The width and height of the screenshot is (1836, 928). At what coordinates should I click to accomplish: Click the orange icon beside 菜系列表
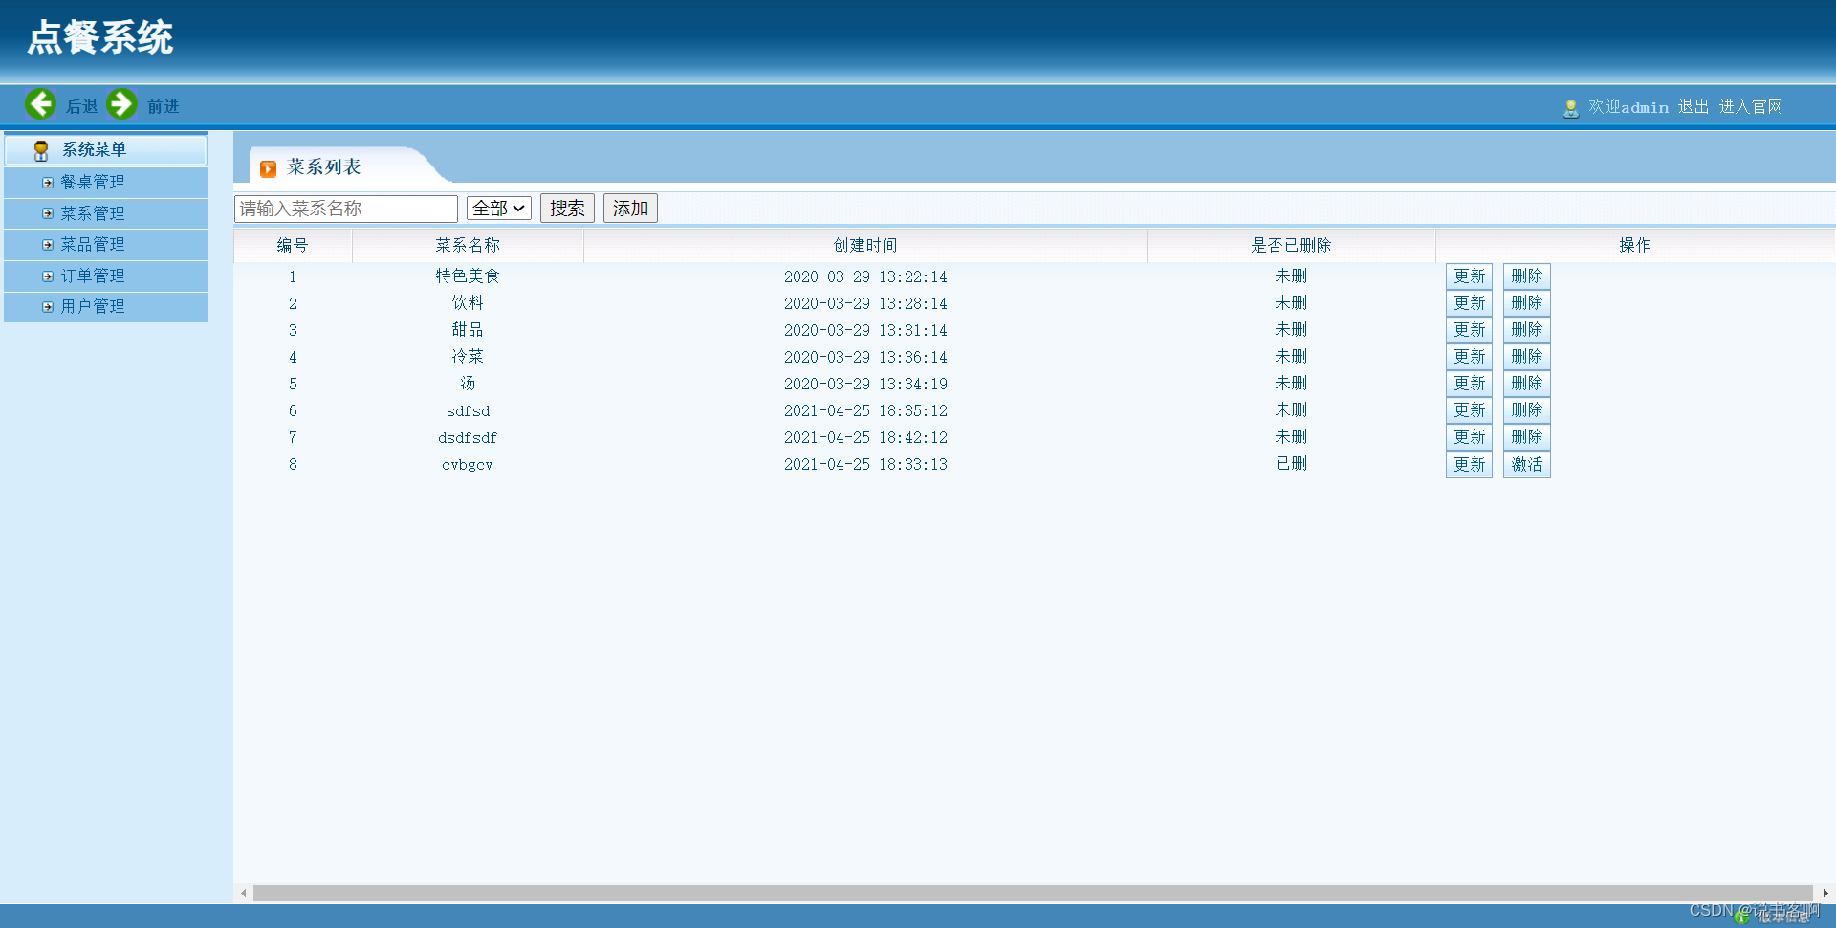click(x=269, y=168)
